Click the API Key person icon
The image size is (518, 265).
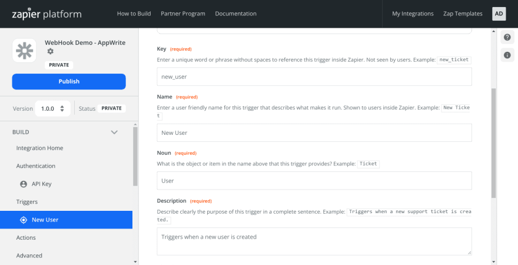(24, 184)
